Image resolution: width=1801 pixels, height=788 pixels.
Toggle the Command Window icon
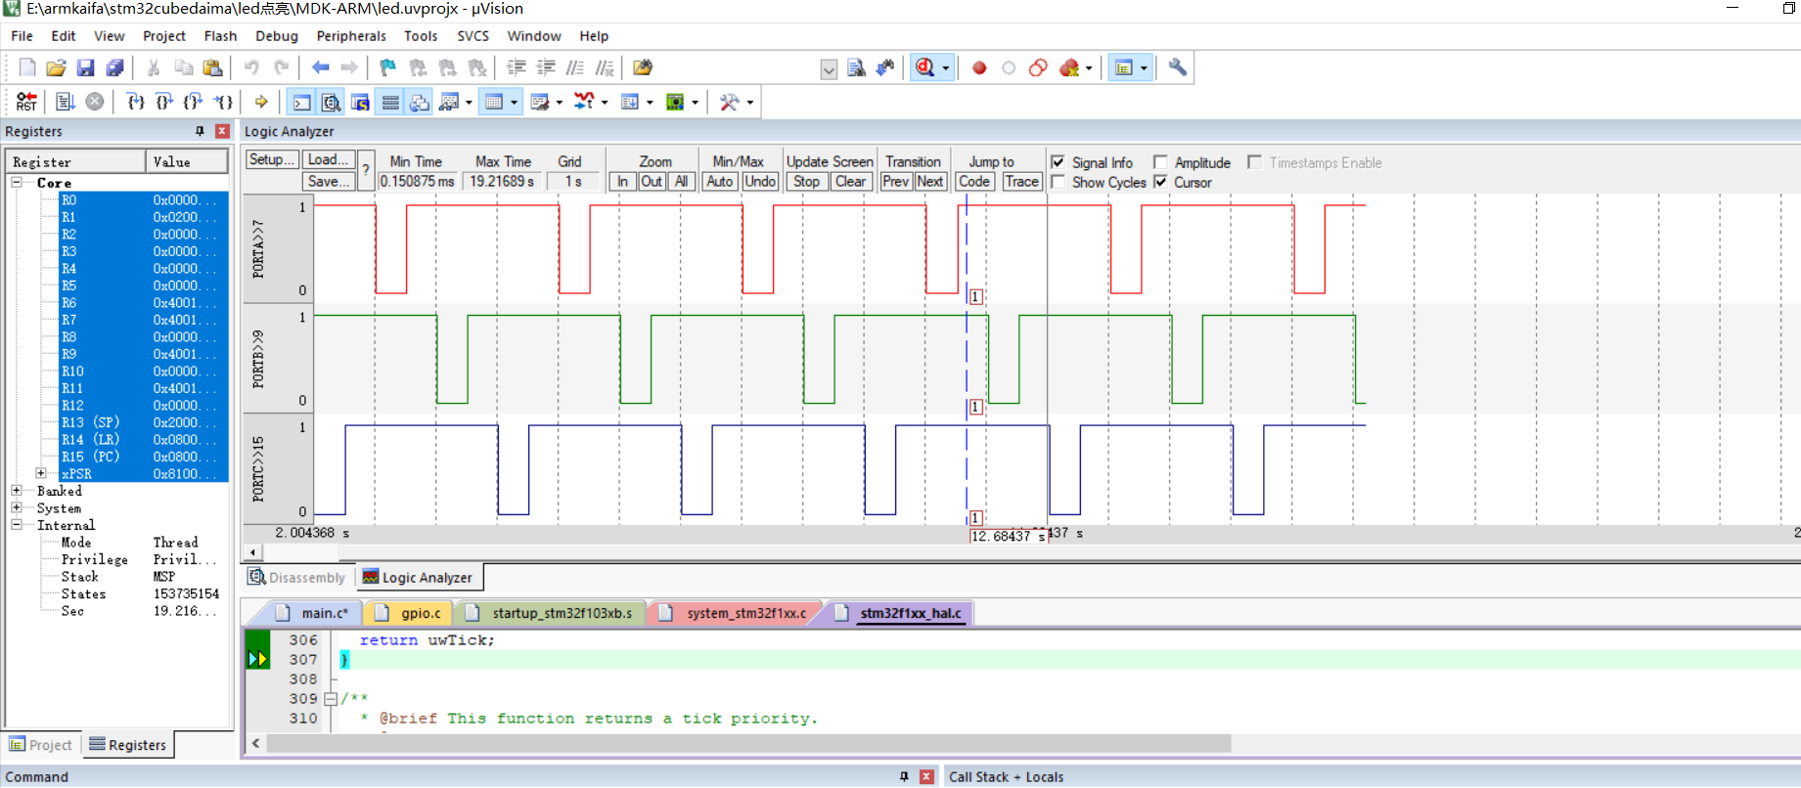pos(302,102)
